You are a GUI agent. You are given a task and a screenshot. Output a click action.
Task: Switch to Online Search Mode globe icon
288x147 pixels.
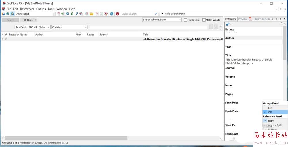(7, 14)
